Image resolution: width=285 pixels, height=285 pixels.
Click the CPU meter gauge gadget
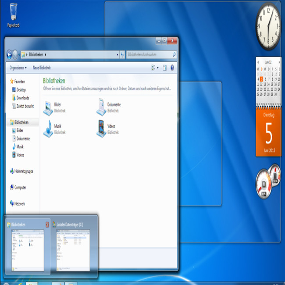point(264,184)
